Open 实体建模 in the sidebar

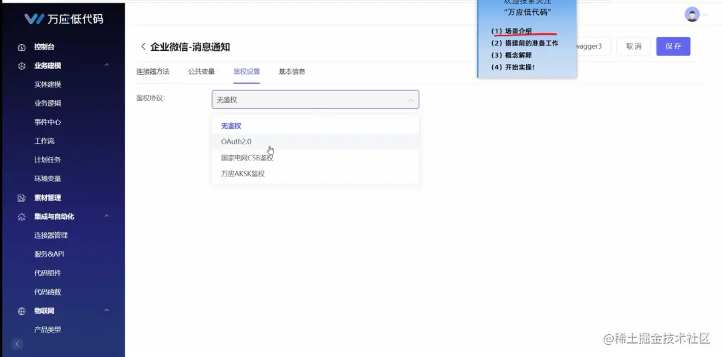tap(47, 85)
